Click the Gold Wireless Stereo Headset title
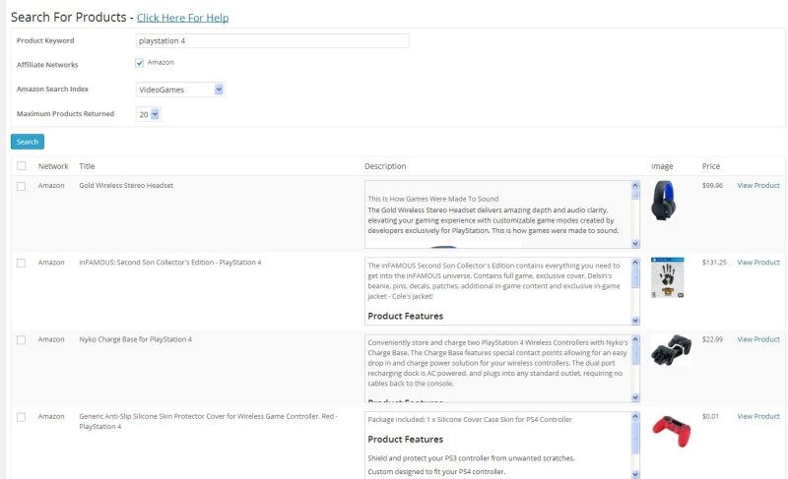This screenshot has width=788, height=479. (126, 186)
